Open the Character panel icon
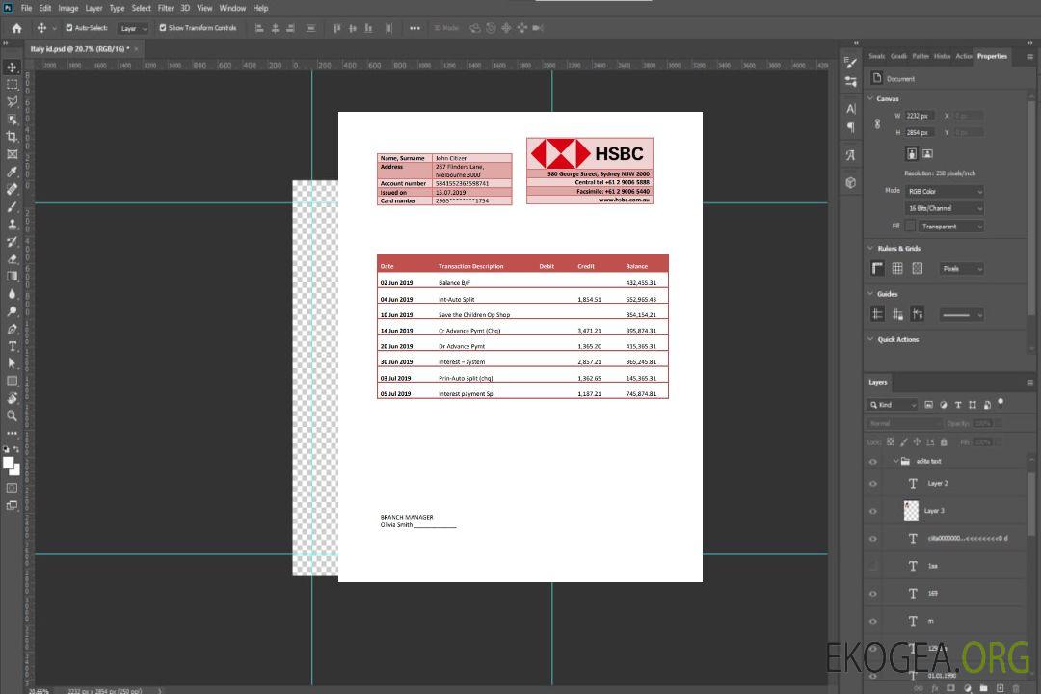 pyautogui.click(x=851, y=109)
